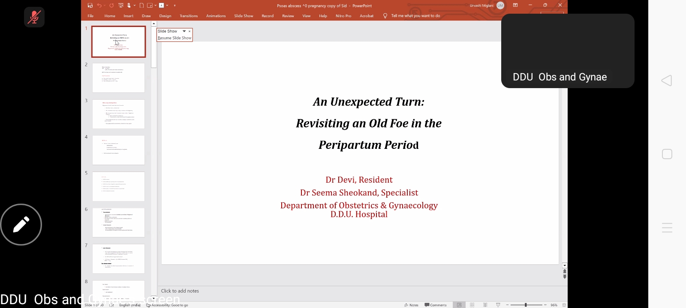Switch to Reading view

click(485, 305)
